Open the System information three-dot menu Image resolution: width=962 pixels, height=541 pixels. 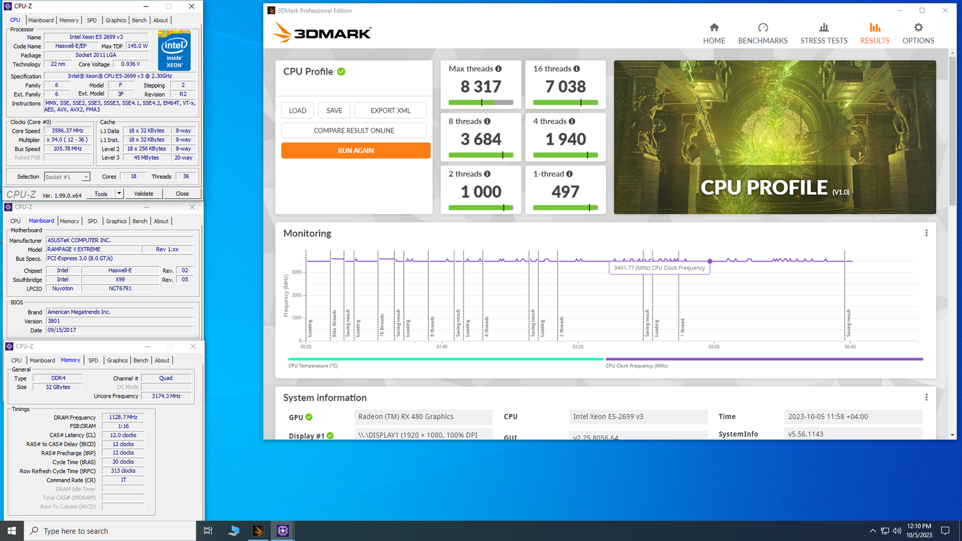(926, 397)
